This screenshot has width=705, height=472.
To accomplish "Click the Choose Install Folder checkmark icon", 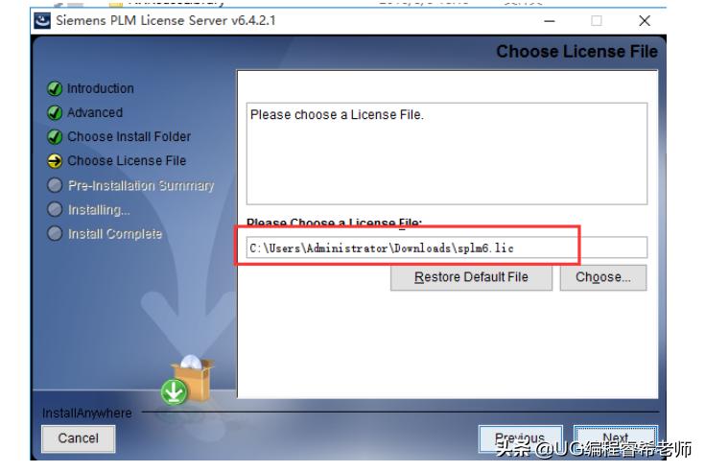I will click(x=55, y=136).
